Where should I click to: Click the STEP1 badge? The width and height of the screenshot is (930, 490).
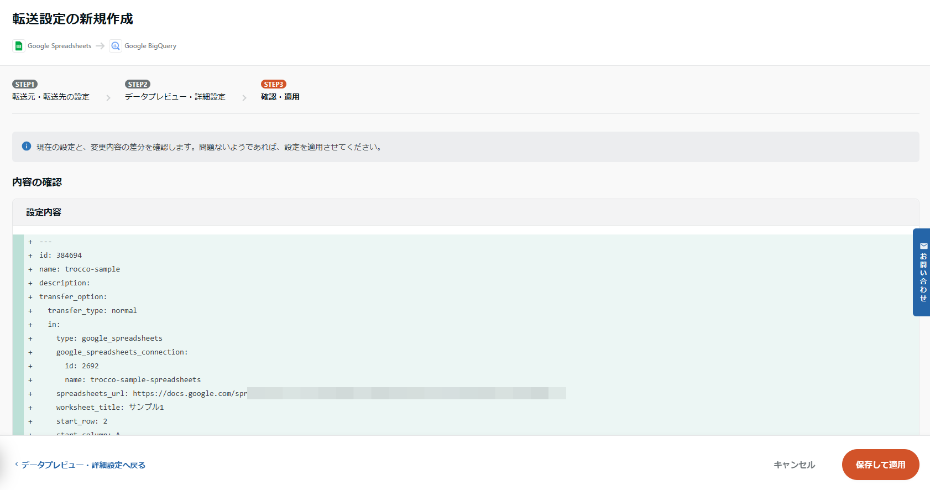point(25,84)
